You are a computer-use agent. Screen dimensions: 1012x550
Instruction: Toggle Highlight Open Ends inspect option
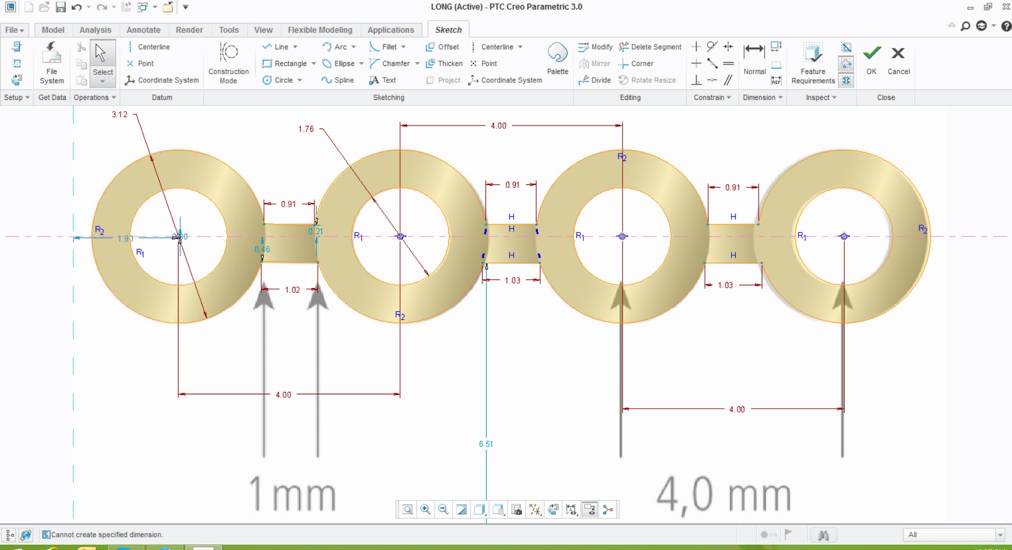(x=846, y=64)
